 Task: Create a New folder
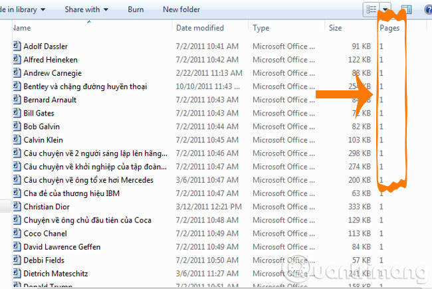(181, 10)
